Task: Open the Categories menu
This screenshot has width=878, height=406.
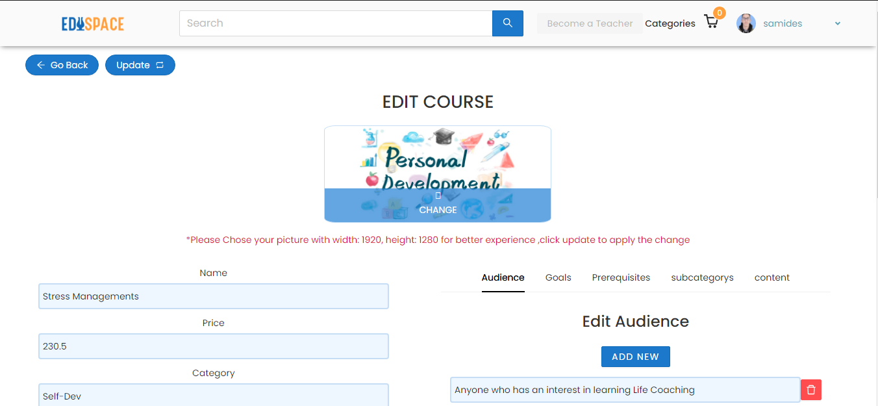Action: click(x=670, y=23)
